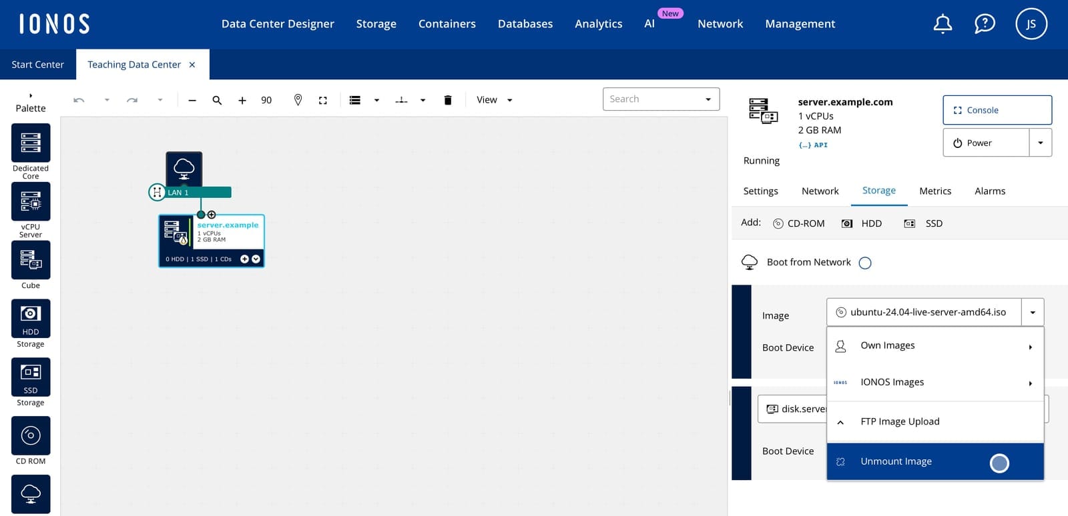Open the View dropdown

tap(495, 100)
